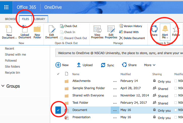This screenshot has width=183, height=123.
Task: Click Shared With in the Manage group
Action: (x=129, y=32)
